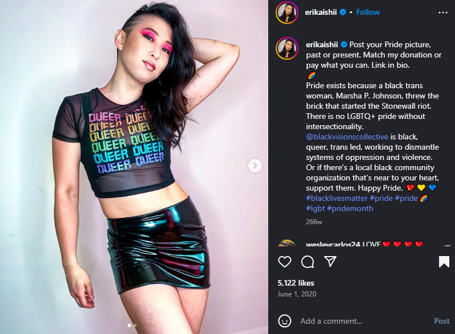
Task: Like the post with the heart icon
Action: [284, 262]
